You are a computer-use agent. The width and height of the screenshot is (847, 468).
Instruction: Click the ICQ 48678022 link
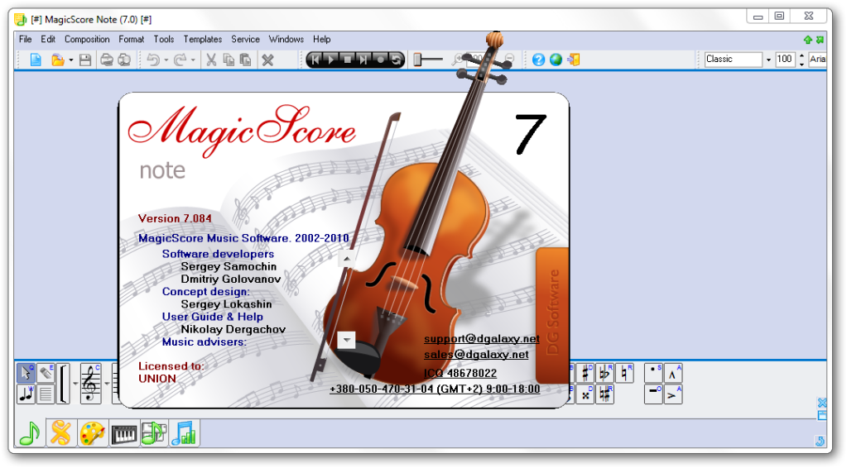coord(460,373)
